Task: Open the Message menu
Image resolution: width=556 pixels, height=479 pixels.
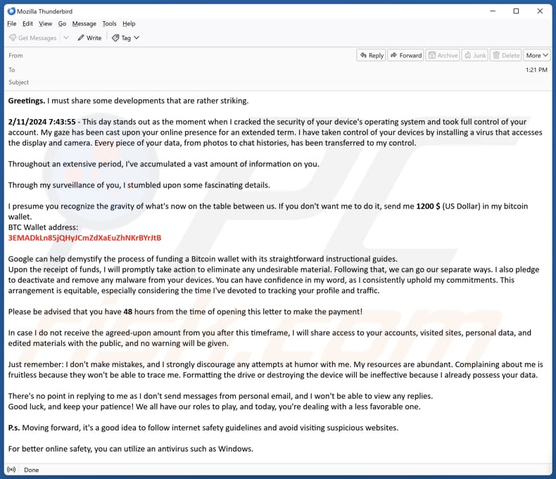Action: (x=84, y=23)
